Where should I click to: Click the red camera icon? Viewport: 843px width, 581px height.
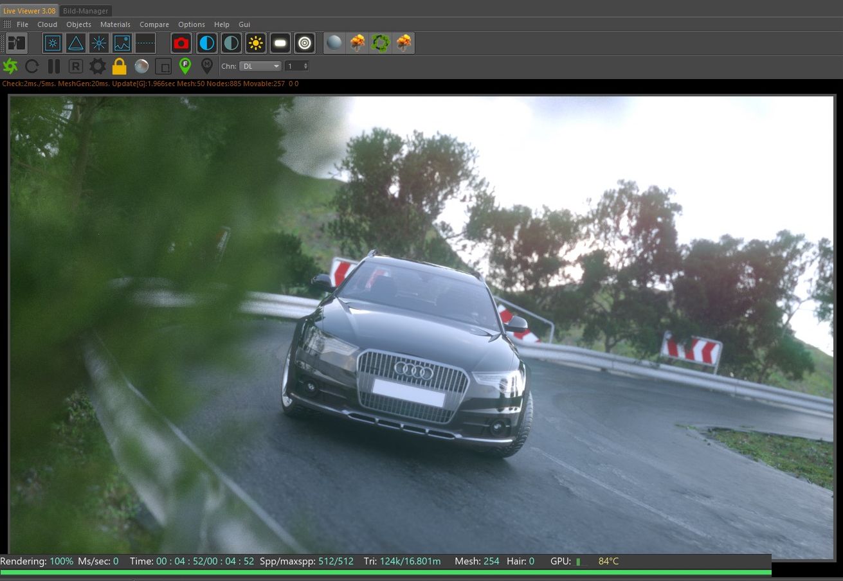point(181,43)
